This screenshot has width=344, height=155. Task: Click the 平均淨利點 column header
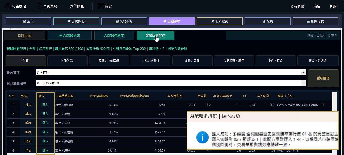pyautogui.click(x=175, y=96)
